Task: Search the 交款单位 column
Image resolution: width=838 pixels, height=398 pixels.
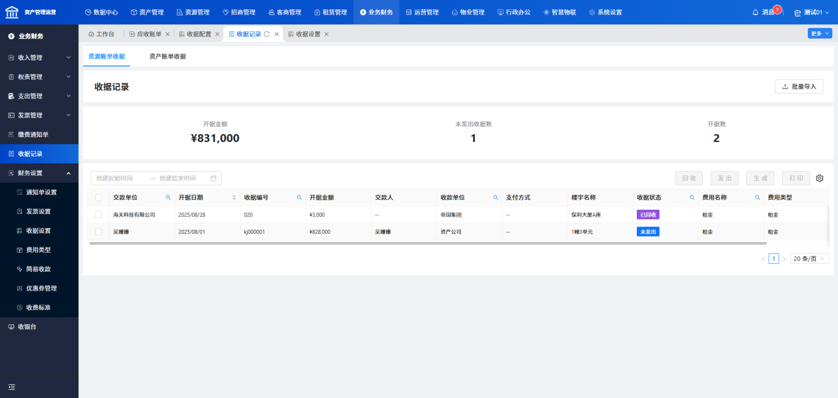Action: coord(168,197)
